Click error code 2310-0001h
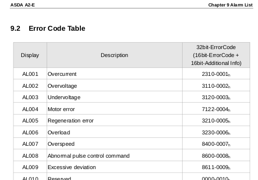Screen dimensions: 258x180 pos(216,74)
